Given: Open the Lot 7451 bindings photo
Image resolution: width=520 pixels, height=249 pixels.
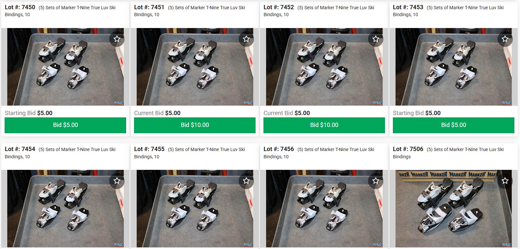Looking at the screenshot, I should (x=195, y=67).
